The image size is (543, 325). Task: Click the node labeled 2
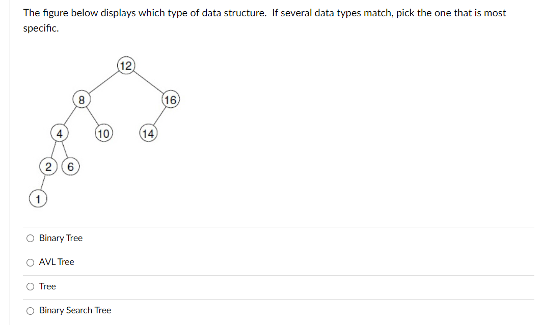point(48,166)
